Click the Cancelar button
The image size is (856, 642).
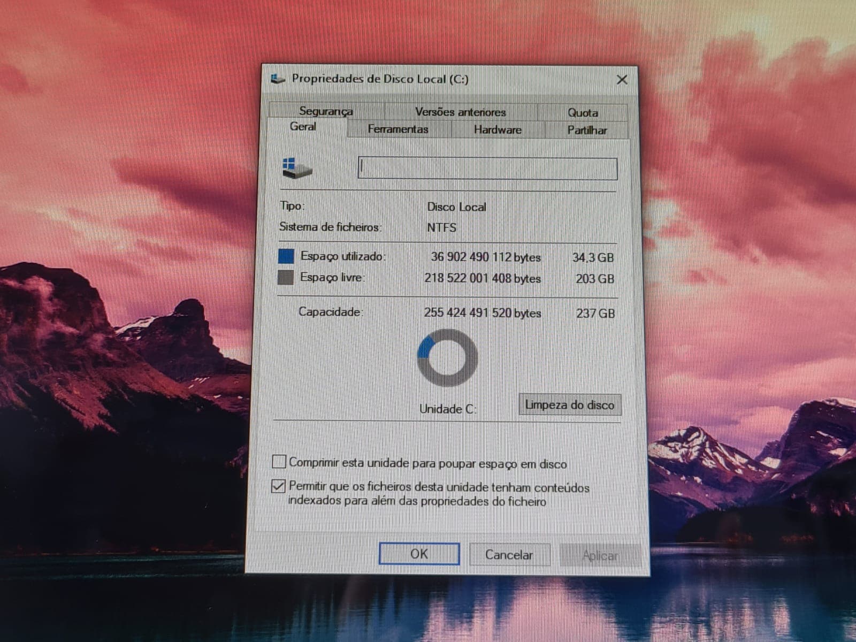(509, 555)
